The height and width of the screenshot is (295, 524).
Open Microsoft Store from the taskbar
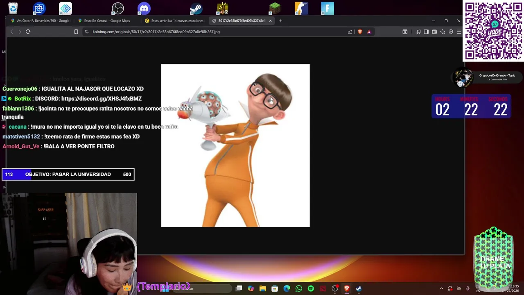[x=275, y=288]
